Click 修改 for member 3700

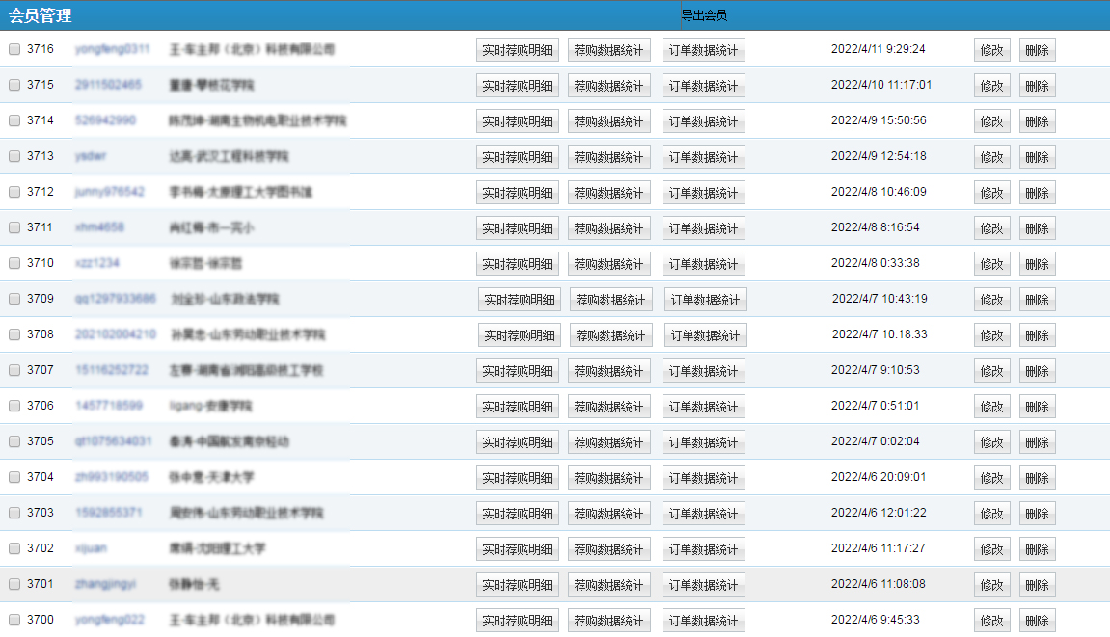[991, 621]
